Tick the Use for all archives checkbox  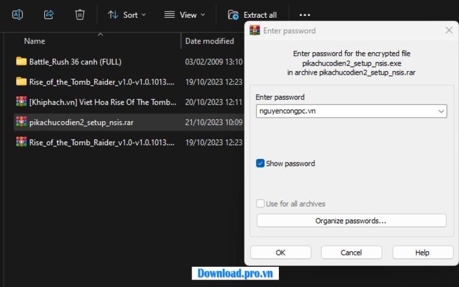(260, 204)
